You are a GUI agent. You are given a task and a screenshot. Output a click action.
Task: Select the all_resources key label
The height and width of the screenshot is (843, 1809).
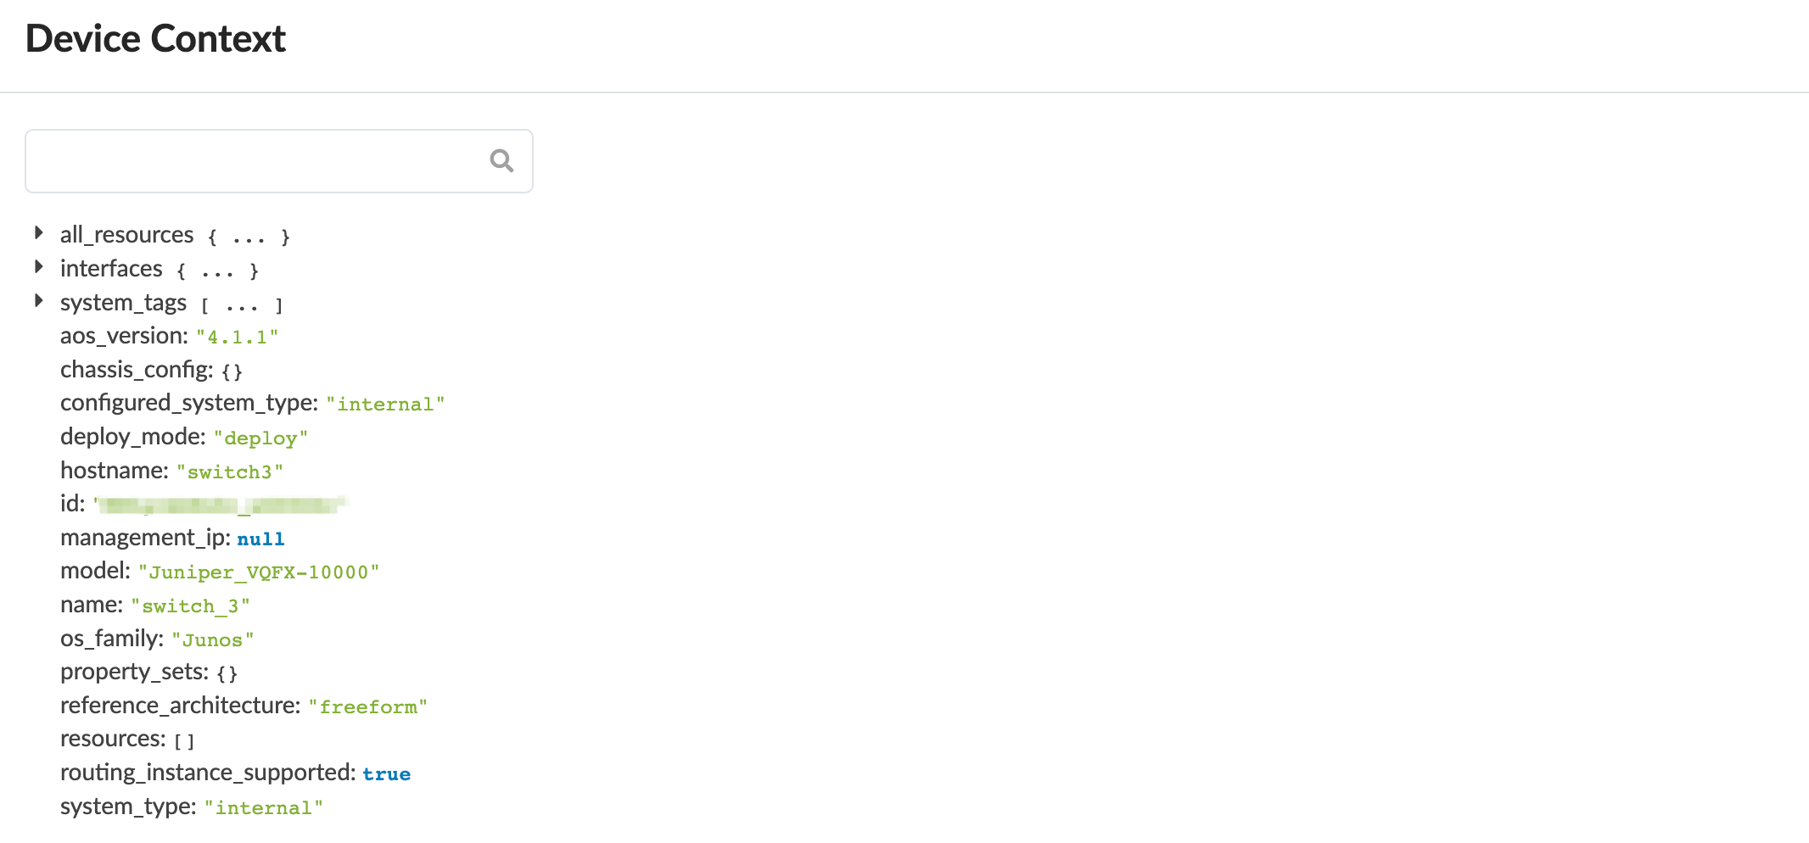click(x=126, y=235)
